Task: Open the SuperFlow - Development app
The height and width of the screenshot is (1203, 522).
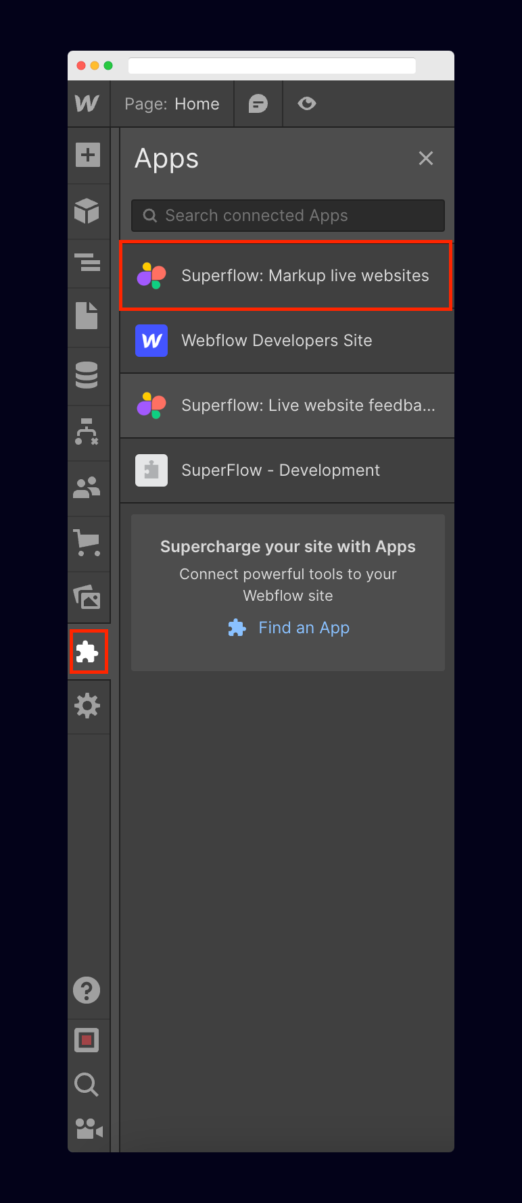Action: [287, 470]
